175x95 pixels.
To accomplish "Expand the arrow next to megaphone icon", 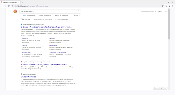I will pos(162,11).
